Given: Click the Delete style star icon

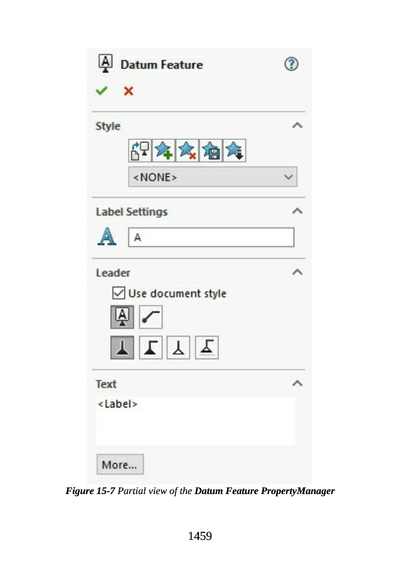Looking at the screenshot, I should (x=187, y=151).
